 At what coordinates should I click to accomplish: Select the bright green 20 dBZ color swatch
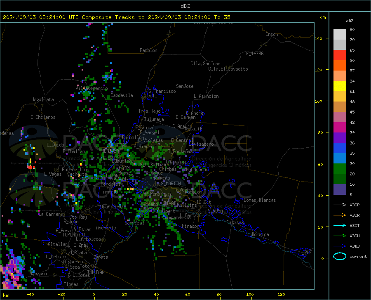pos(340,169)
